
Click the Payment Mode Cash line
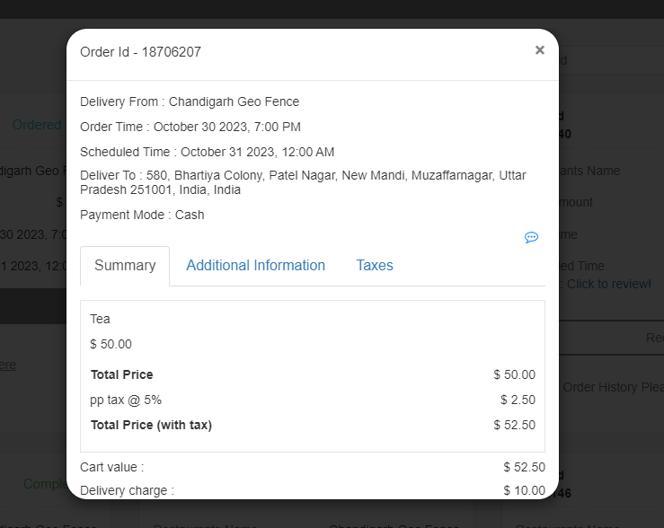[142, 215]
